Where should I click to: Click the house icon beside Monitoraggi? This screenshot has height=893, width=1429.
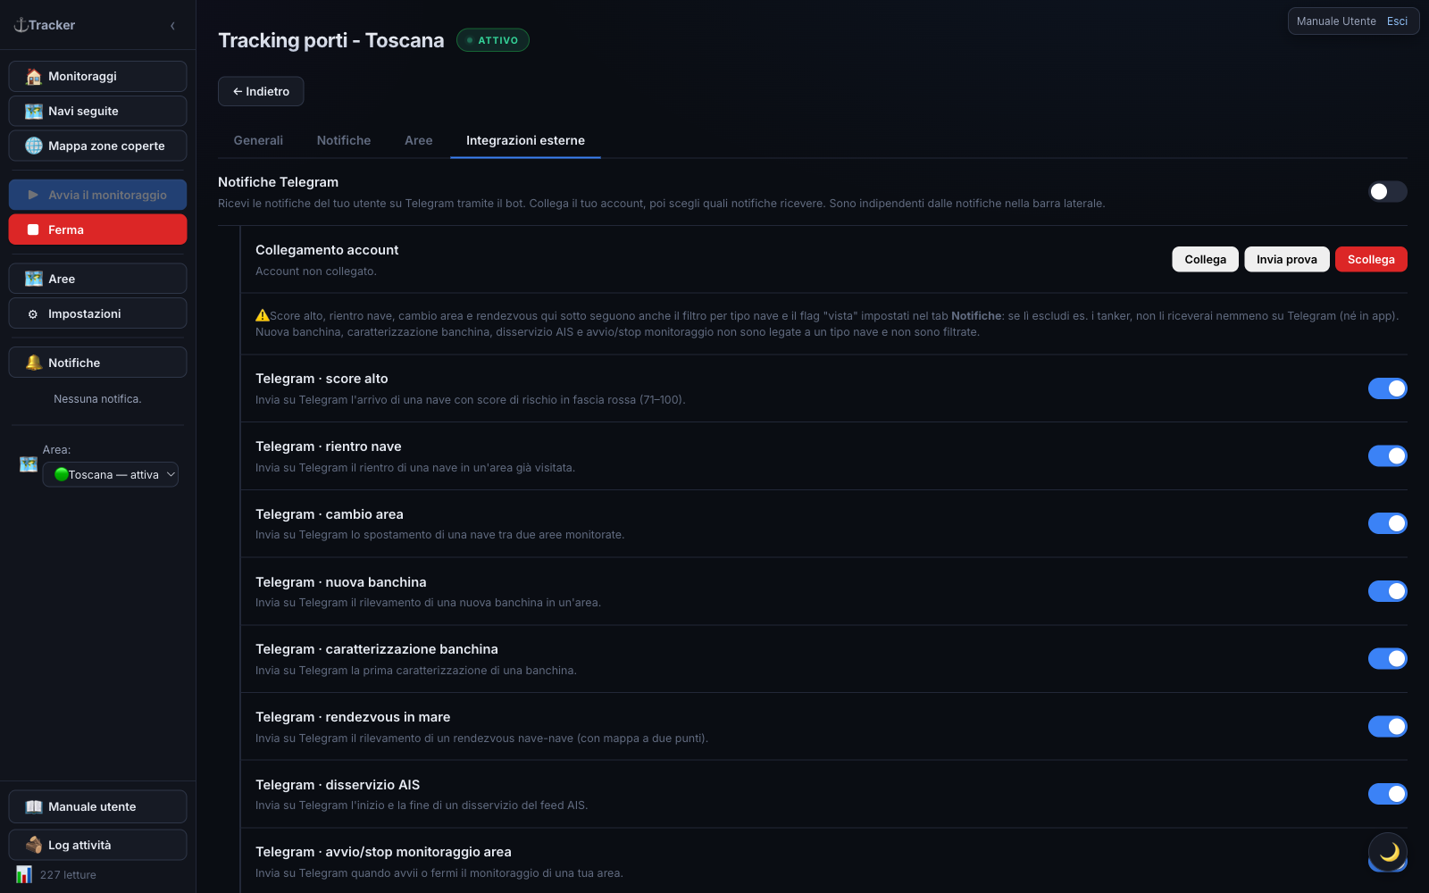pos(34,77)
